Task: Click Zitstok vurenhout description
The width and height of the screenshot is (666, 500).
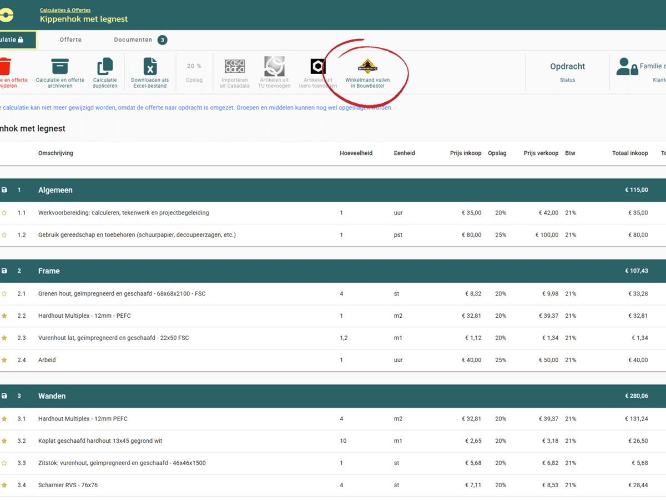Action: tap(122, 463)
